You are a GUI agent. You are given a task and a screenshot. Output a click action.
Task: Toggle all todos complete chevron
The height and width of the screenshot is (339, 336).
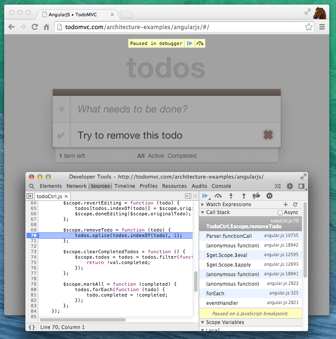coord(62,109)
